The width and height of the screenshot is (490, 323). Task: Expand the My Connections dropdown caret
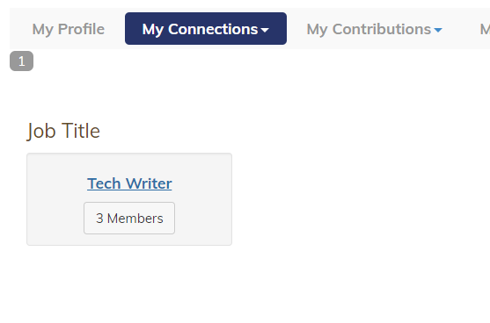click(265, 30)
